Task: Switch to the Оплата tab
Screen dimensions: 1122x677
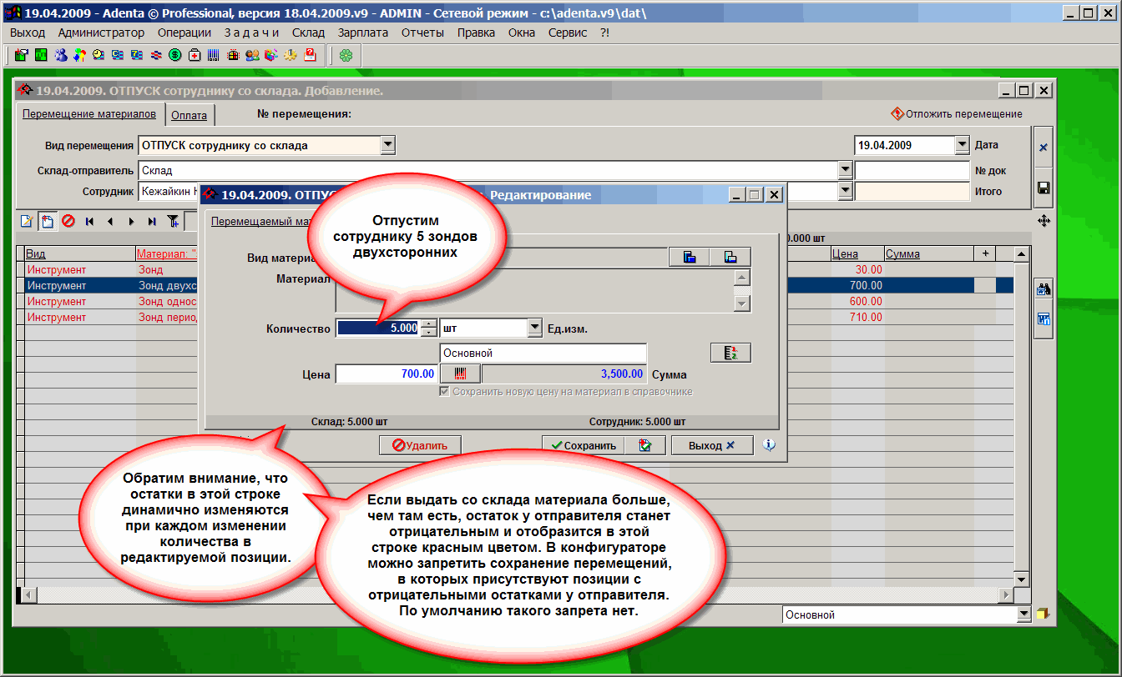Action: [190, 116]
